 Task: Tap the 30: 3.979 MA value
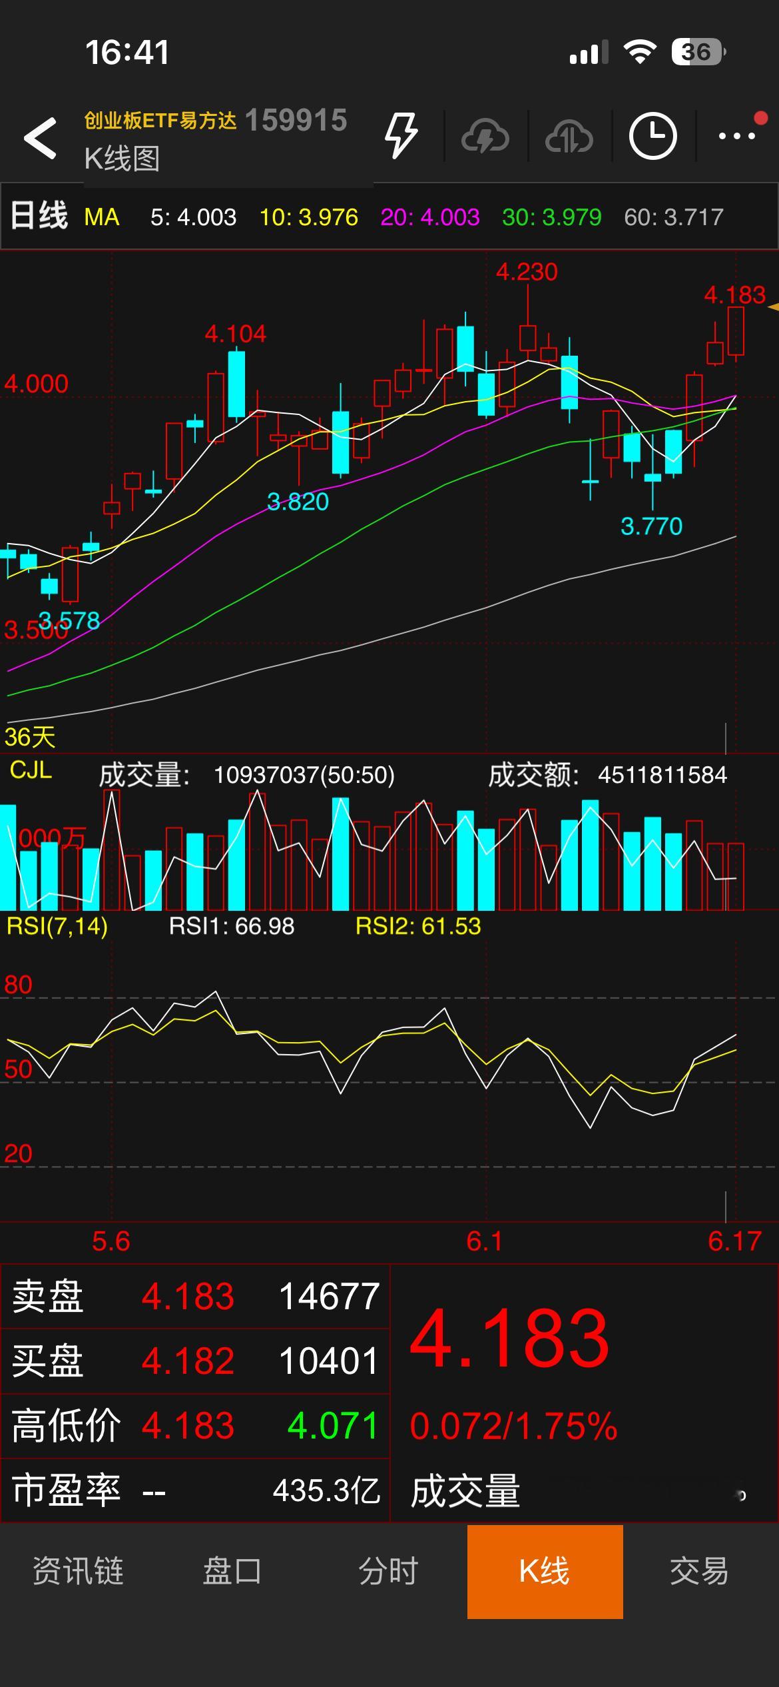pos(552,217)
